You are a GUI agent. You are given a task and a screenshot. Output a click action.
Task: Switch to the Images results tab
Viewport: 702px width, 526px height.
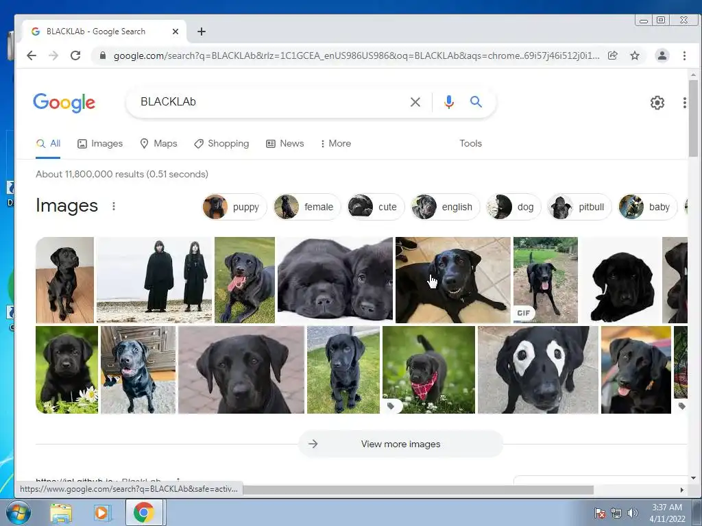pyautogui.click(x=100, y=144)
